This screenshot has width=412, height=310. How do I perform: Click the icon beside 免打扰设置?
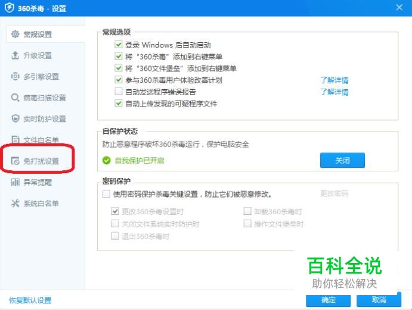pos(16,161)
